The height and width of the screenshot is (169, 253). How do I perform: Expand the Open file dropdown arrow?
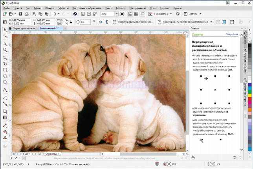point(15,14)
